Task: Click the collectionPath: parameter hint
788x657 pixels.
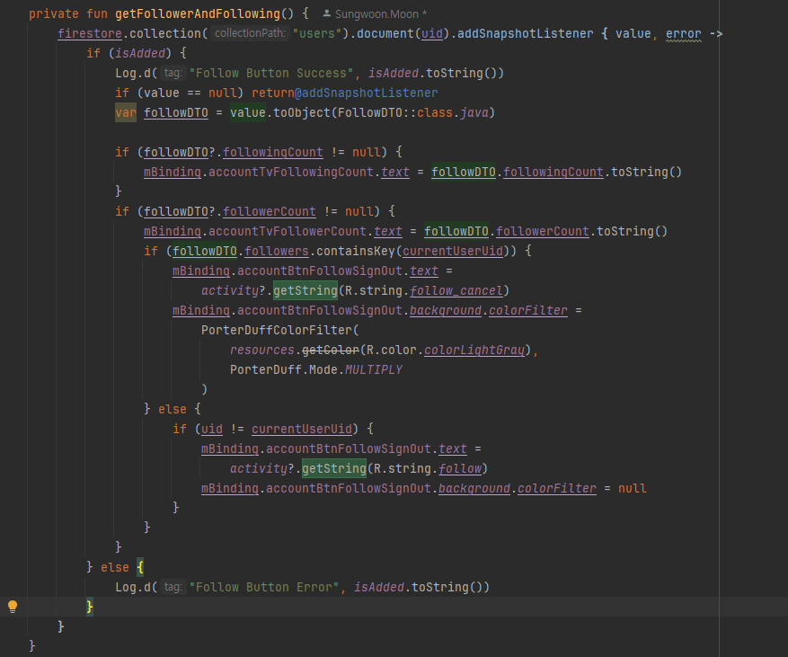Action: click(x=251, y=33)
